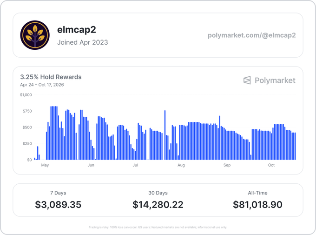Click the Jun x-axis label

coord(91,165)
